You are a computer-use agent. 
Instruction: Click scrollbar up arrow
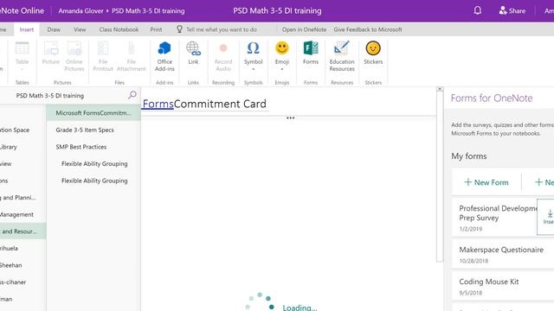click(440, 89)
